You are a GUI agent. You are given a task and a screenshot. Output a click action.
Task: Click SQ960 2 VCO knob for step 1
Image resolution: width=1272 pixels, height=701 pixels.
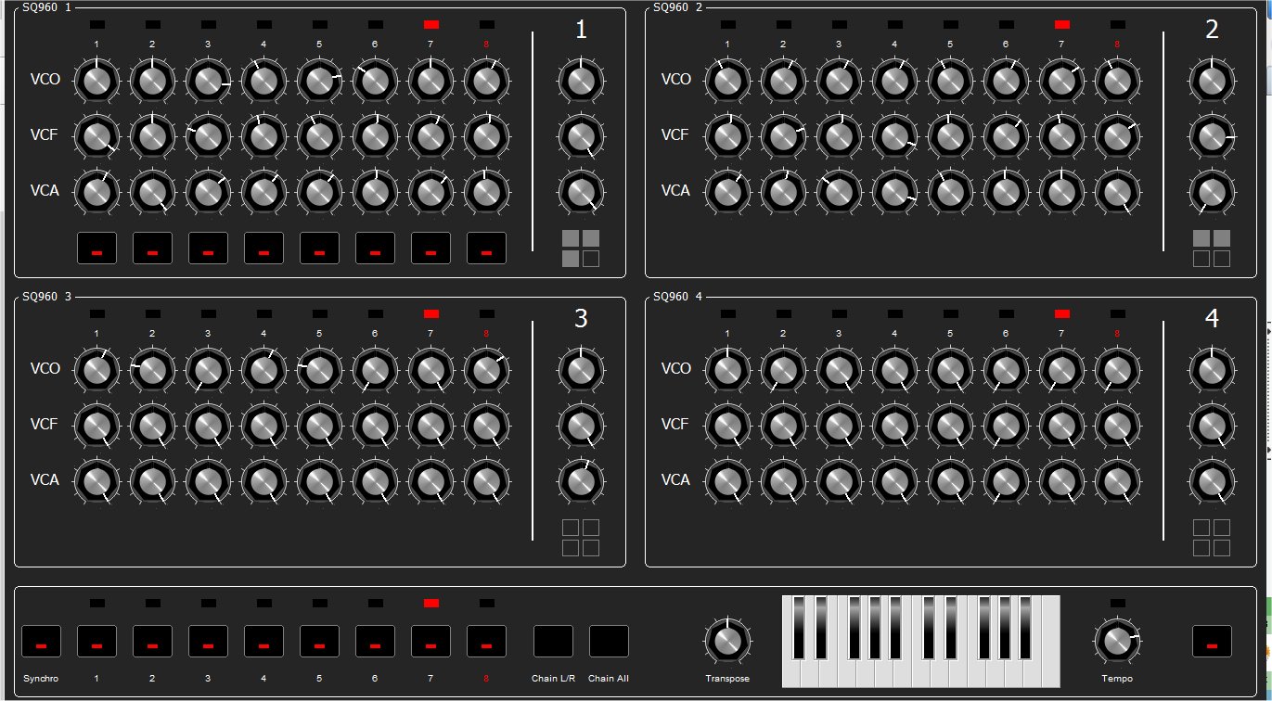[727, 81]
